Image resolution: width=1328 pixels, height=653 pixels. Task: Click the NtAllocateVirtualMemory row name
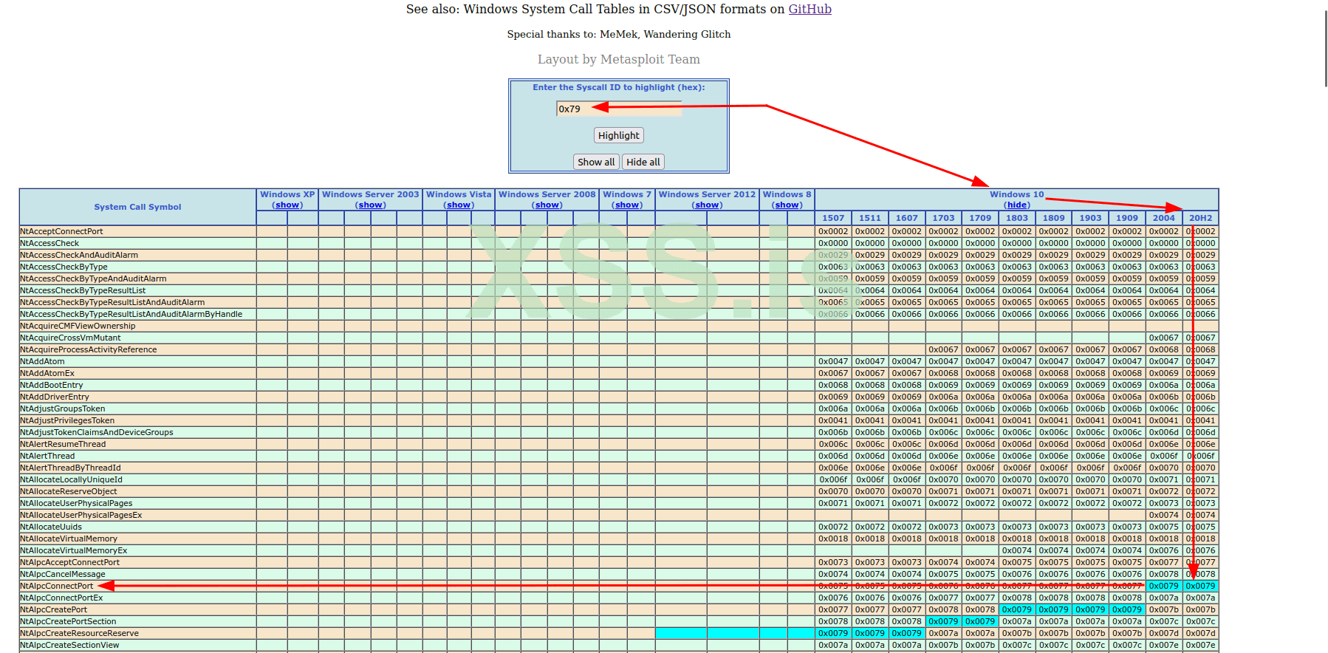(x=69, y=539)
